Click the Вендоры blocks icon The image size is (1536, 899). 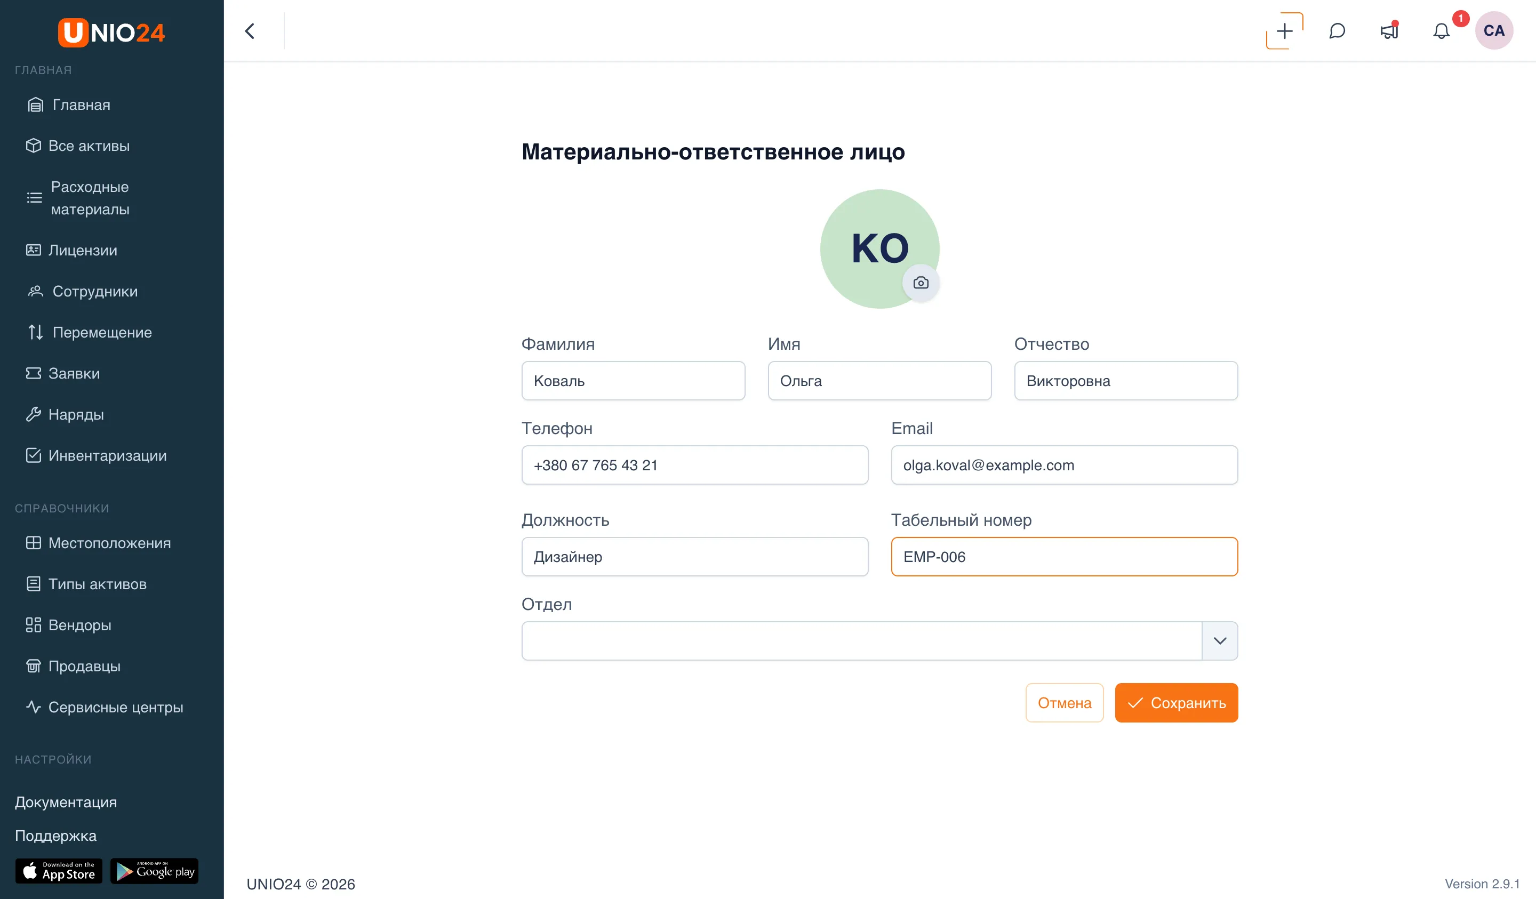point(34,625)
